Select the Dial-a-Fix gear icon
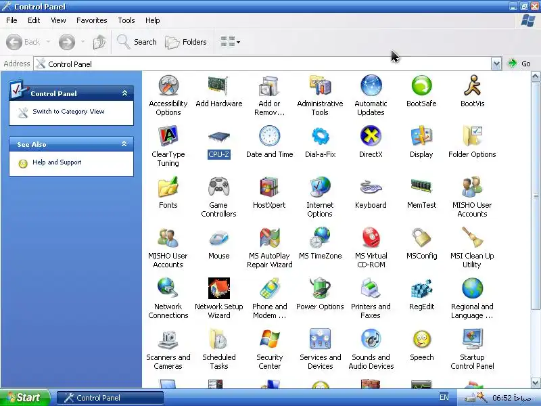541x406 pixels. tap(320, 136)
